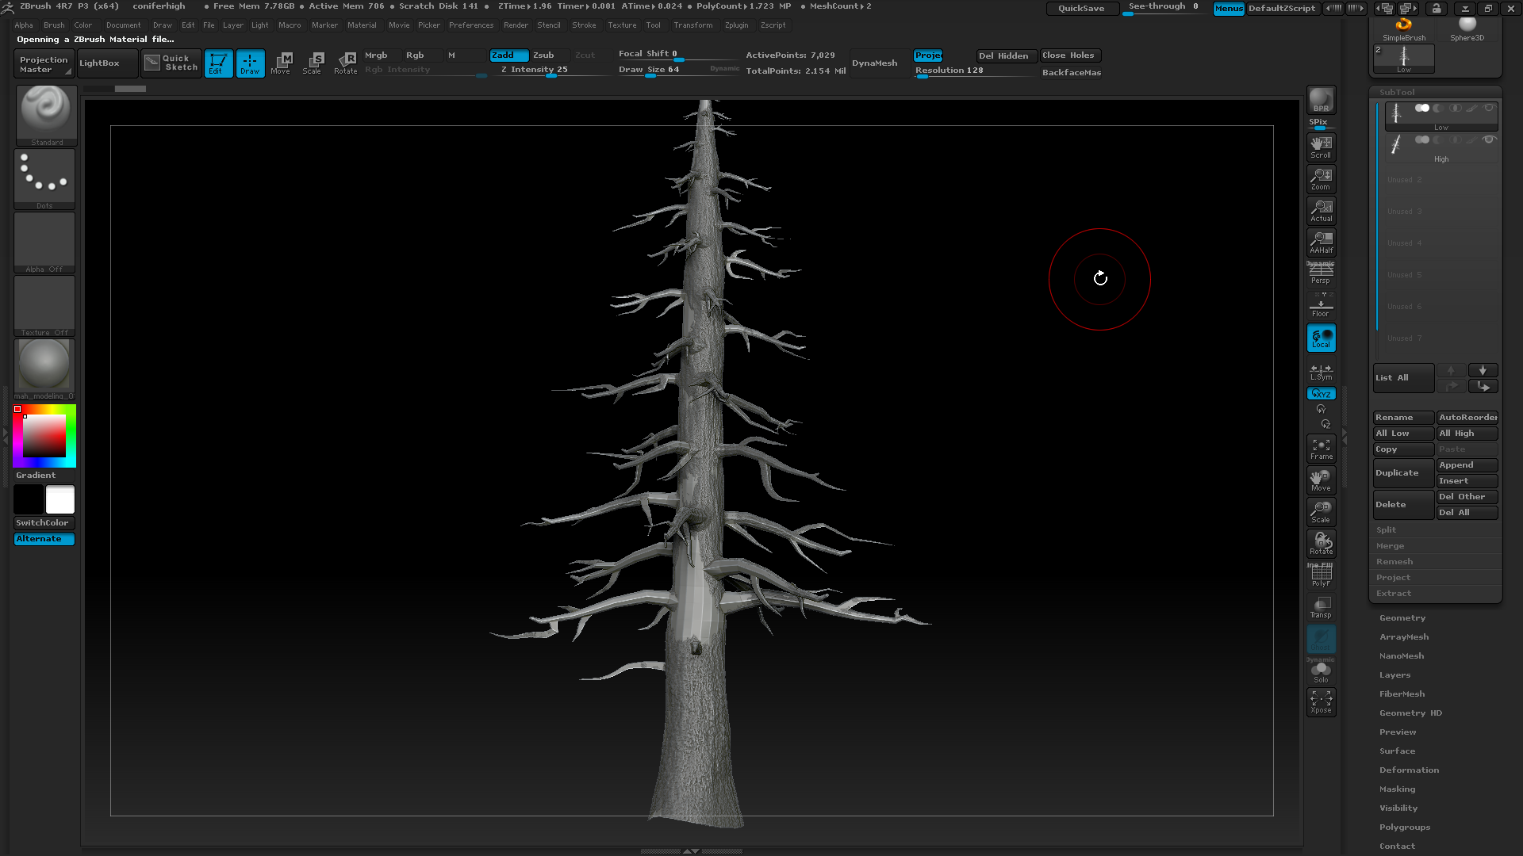Screen dimensions: 1523x856
Task: Set canvas to AAHalf size
Action: click(1321, 243)
